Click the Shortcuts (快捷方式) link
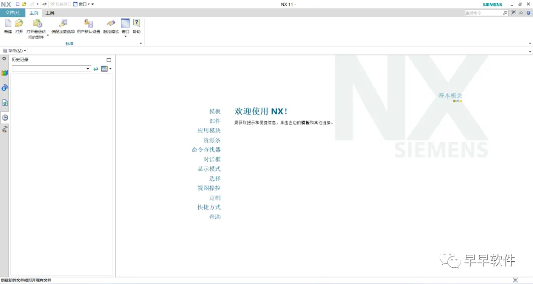The width and height of the screenshot is (533, 284). pos(209,207)
